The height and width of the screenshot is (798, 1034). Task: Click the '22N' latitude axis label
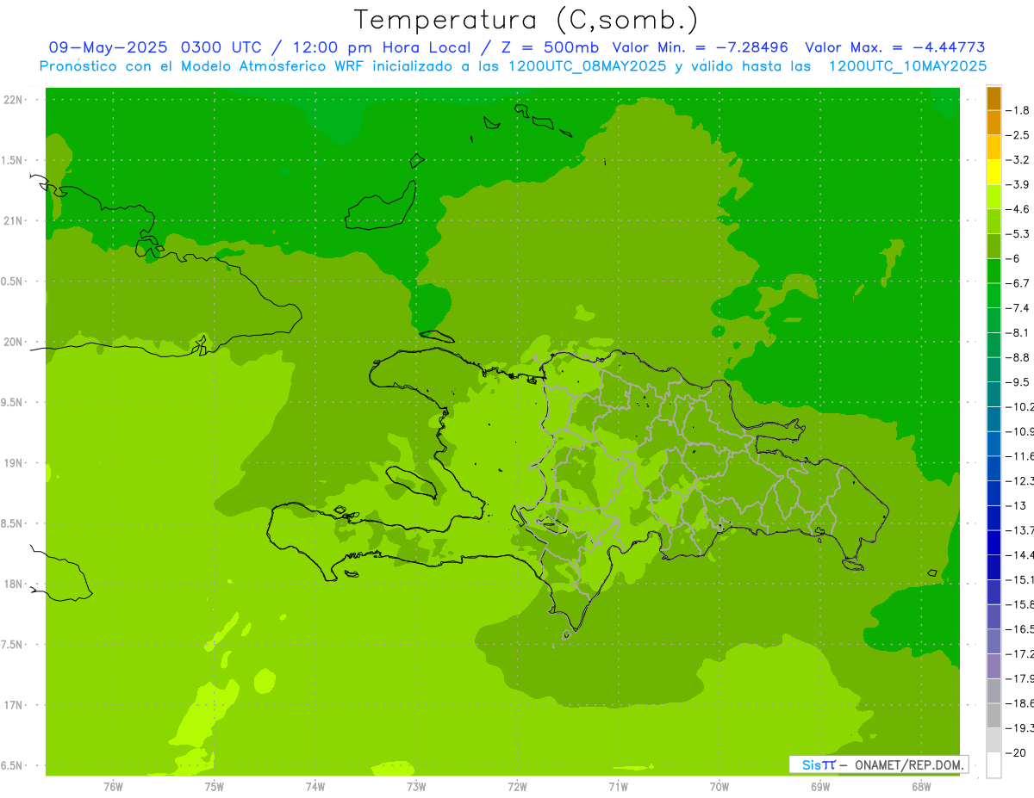[x=13, y=100]
